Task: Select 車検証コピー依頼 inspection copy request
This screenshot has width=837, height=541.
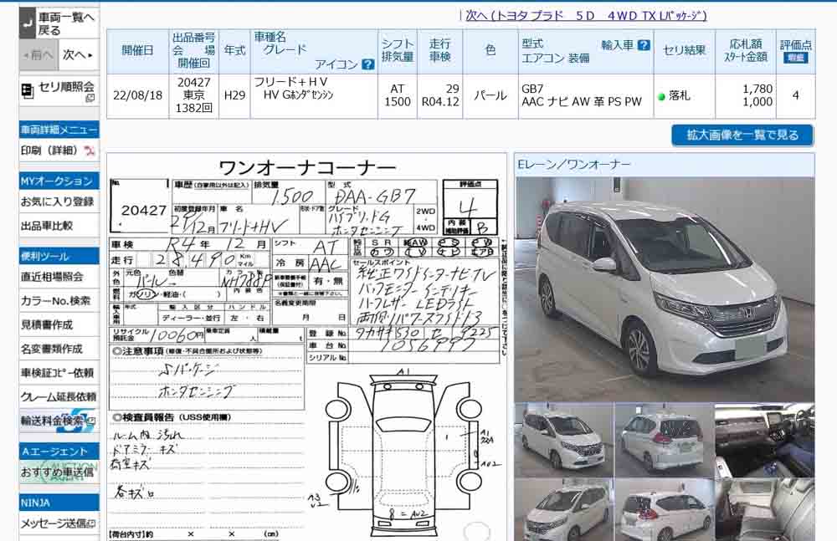Action: [57, 372]
